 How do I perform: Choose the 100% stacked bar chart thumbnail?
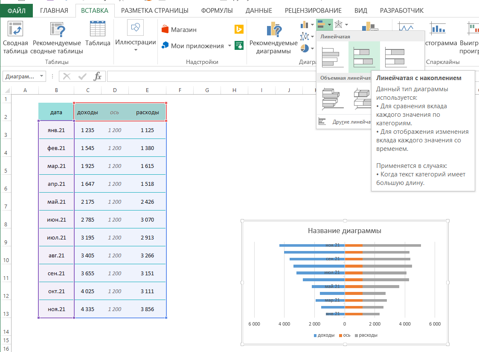pos(395,58)
